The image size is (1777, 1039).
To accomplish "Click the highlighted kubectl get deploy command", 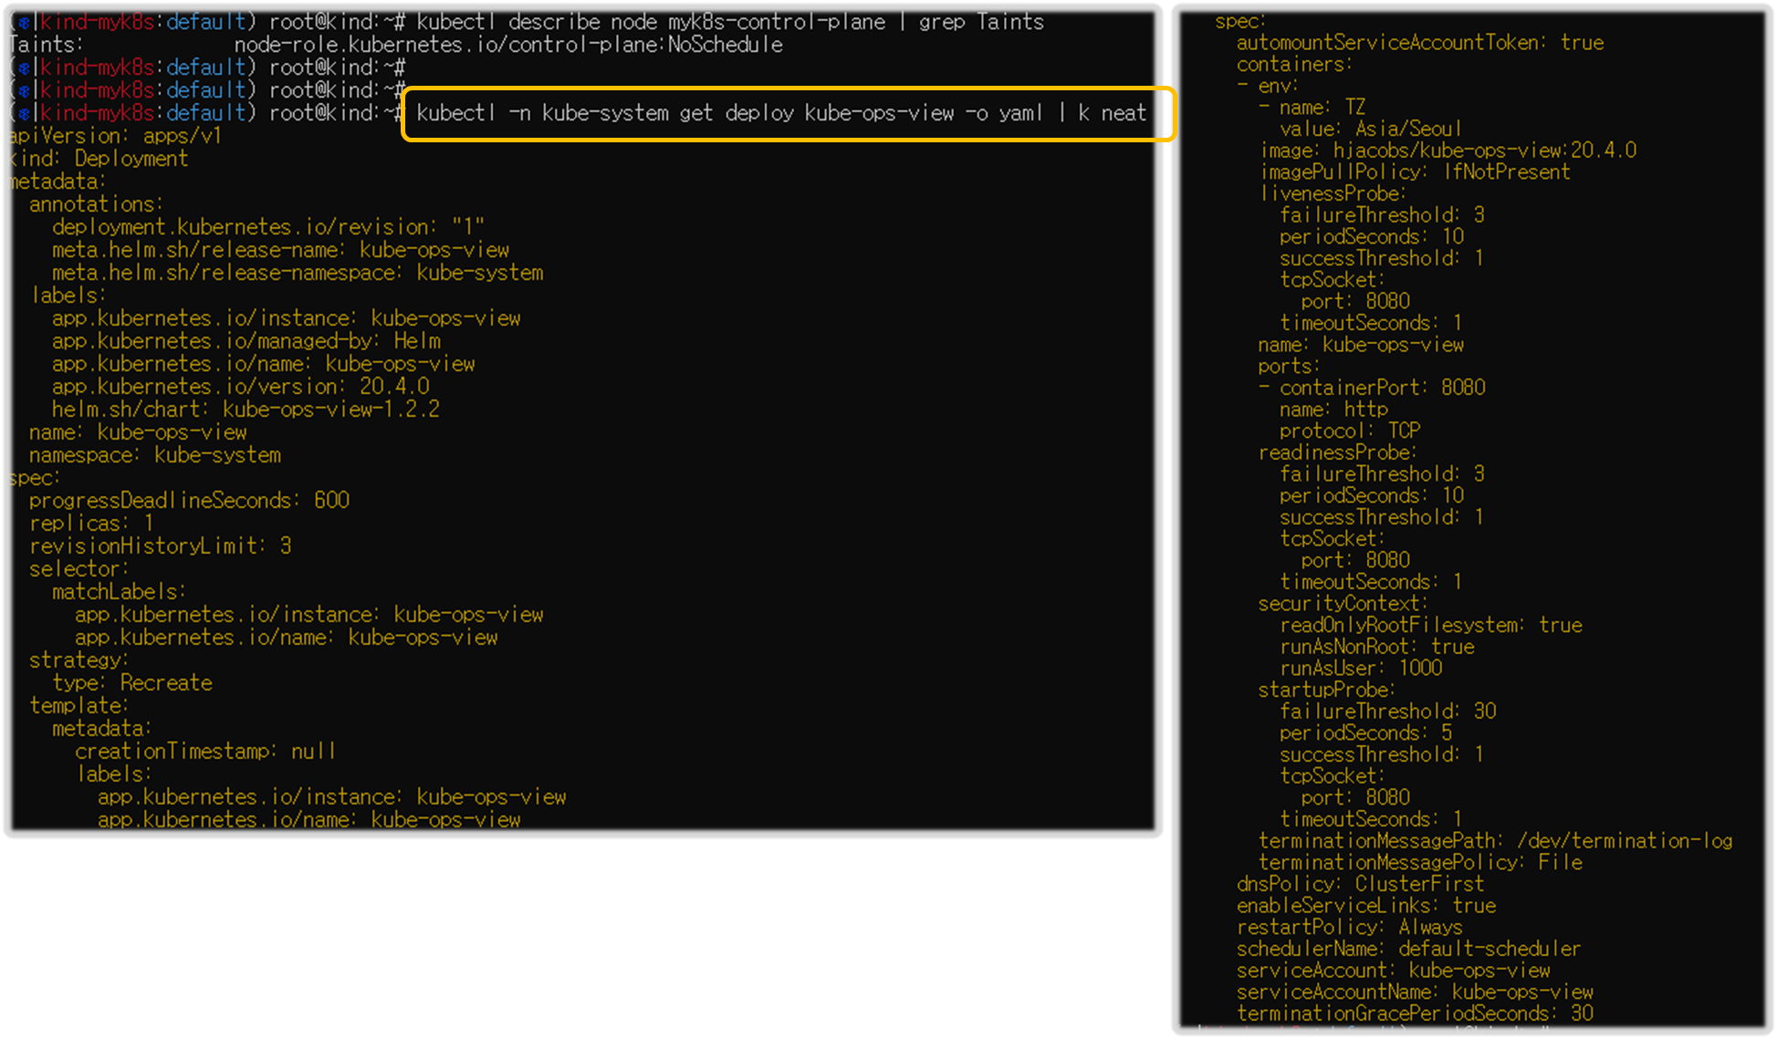I will click(x=781, y=113).
